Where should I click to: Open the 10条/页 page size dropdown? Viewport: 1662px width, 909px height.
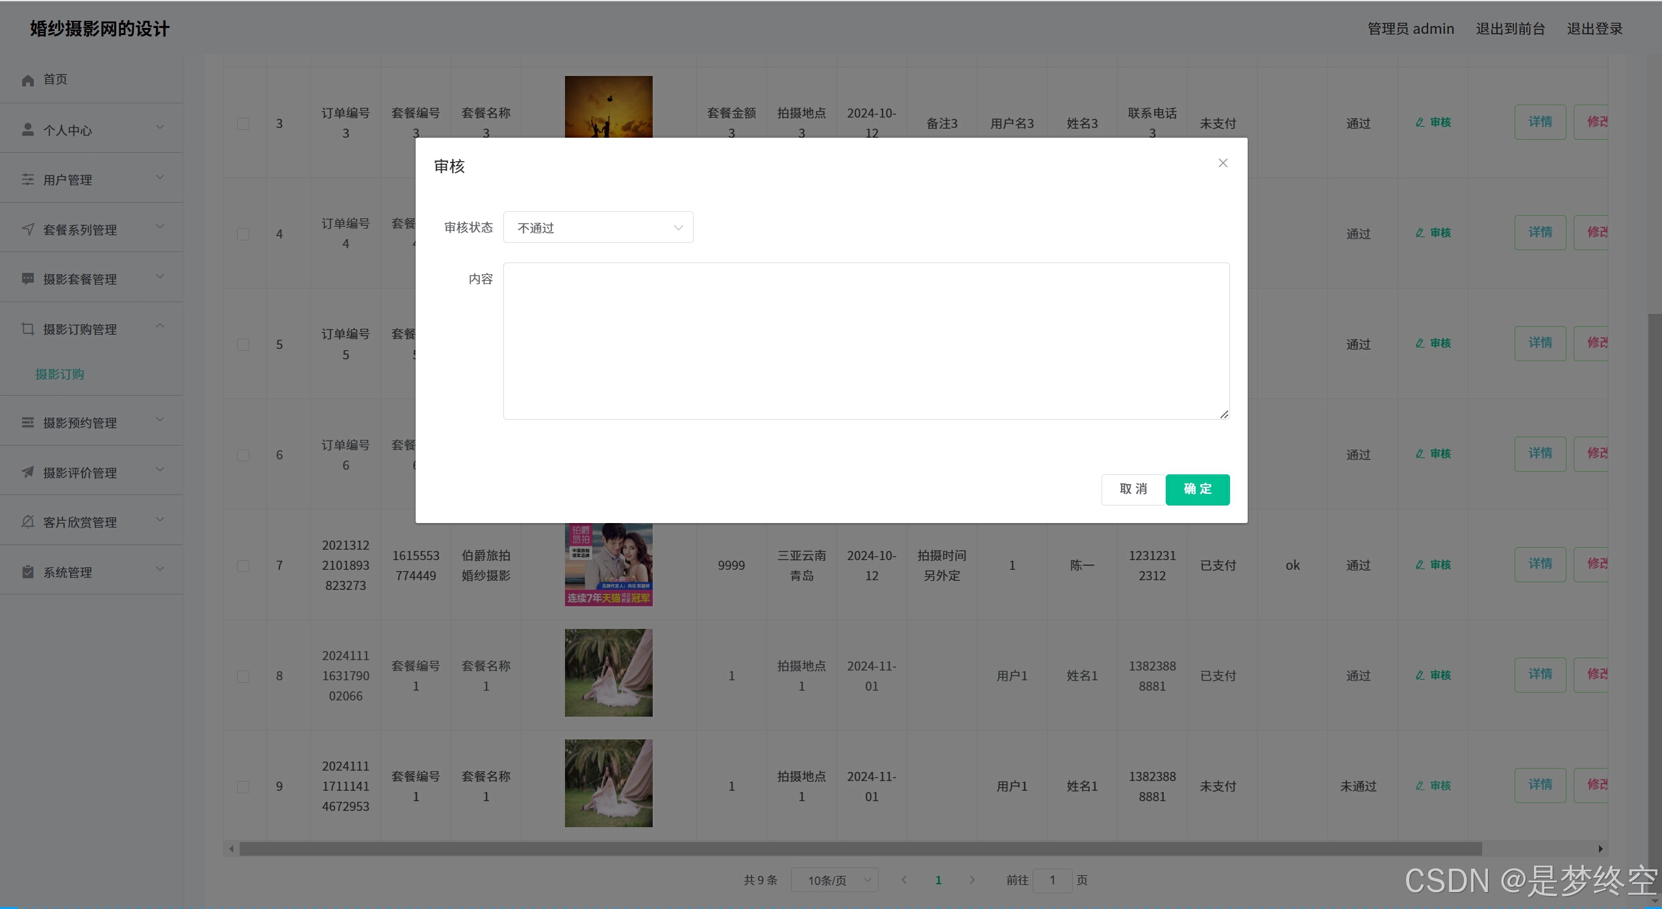(834, 880)
